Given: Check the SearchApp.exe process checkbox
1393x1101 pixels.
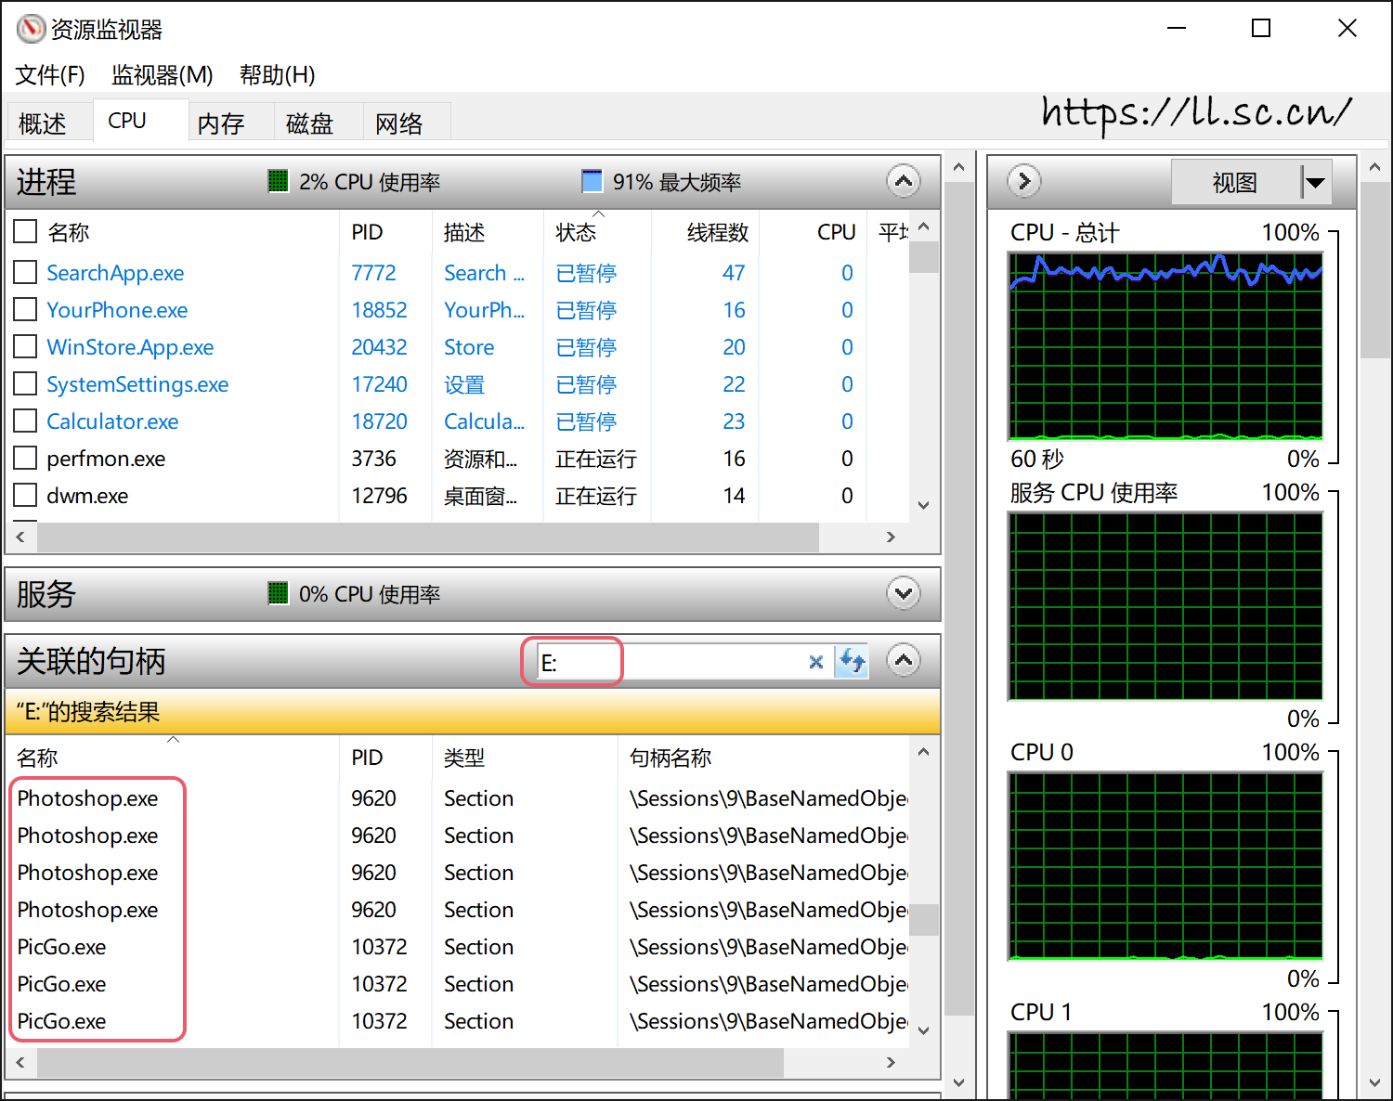Looking at the screenshot, I should (x=26, y=272).
